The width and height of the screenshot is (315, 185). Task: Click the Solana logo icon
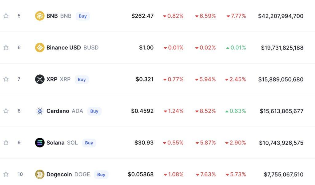[x=40, y=143]
